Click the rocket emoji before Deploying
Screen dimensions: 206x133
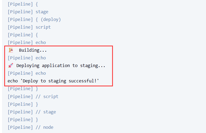coord(11,65)
